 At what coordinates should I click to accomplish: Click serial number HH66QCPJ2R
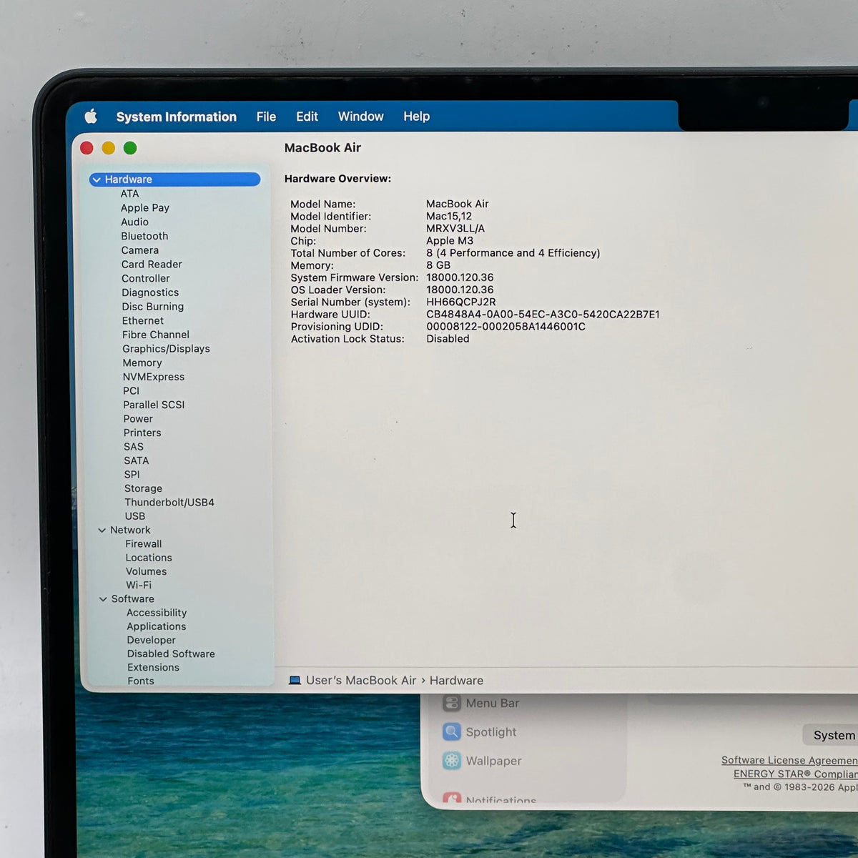(461, 302)
